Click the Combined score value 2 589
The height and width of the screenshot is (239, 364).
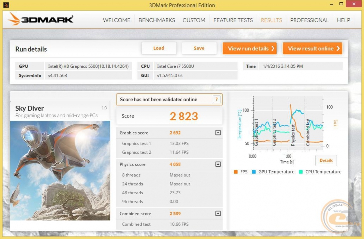pyautogui.click(x=175, y=214)
